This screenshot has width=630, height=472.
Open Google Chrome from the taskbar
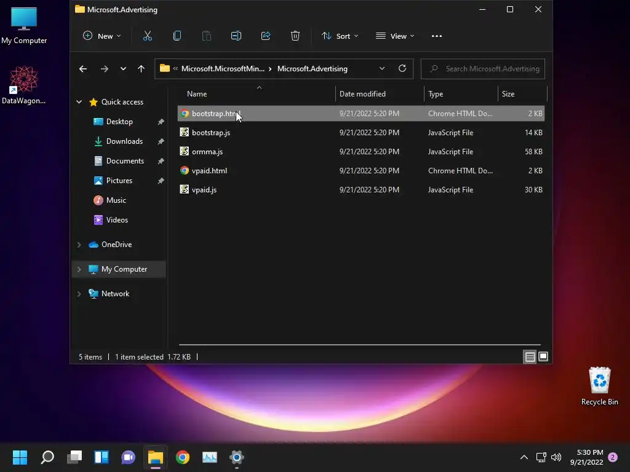tap(182, 457)
